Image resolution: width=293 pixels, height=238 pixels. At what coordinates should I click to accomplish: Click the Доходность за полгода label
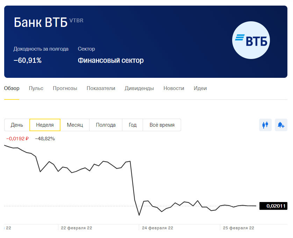point(41,49)
